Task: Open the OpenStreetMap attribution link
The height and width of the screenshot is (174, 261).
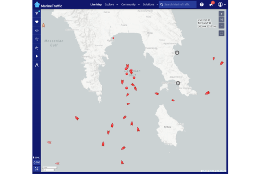Action: [220, 171]
